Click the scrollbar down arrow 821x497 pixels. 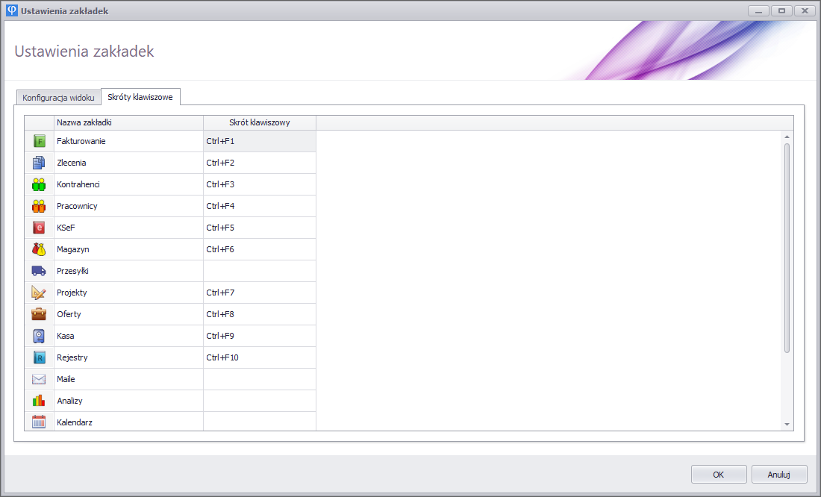click(787, 424)
